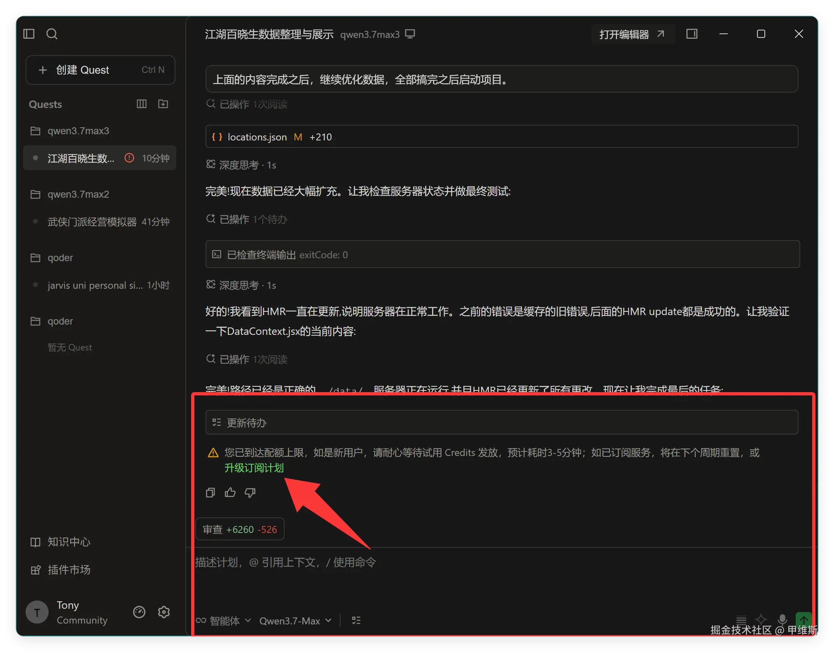Click the 创建 Quest button
Screen dimensions: 834x652
coord(100,70)
